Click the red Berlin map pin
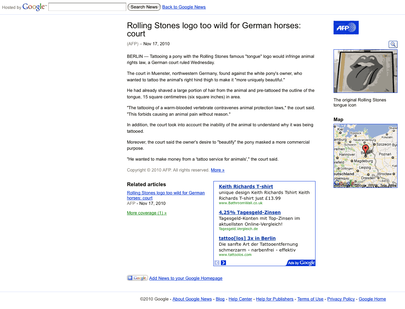405x309 pixels. (365, 150)
